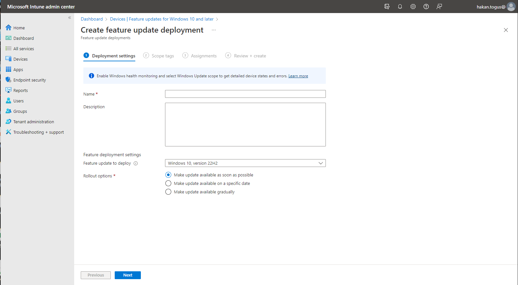Open the settings gear in header

(x=413, y=7)
